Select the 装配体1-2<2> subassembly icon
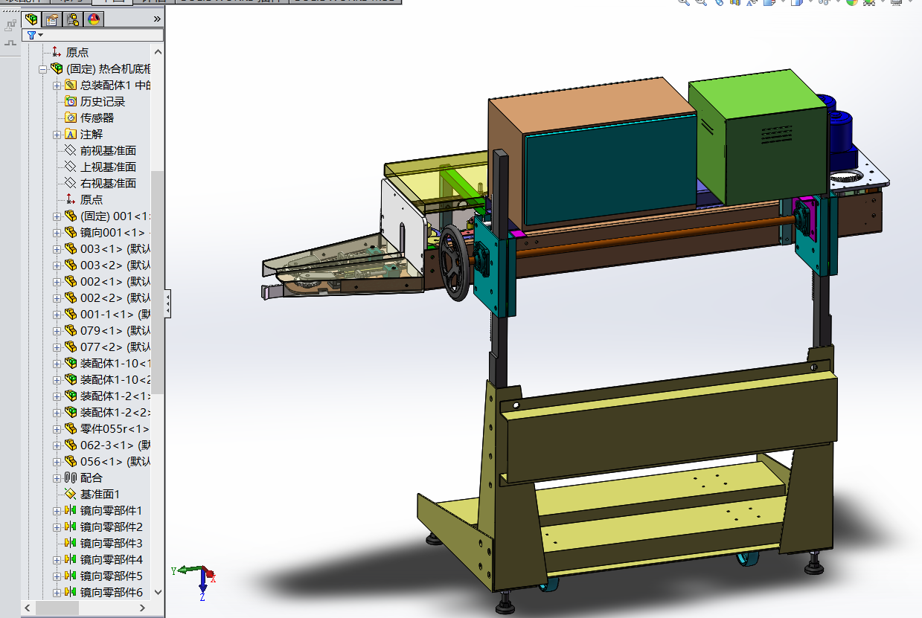Screen dimensions: 922x618 pyautogui.click(x=71, y=412)
